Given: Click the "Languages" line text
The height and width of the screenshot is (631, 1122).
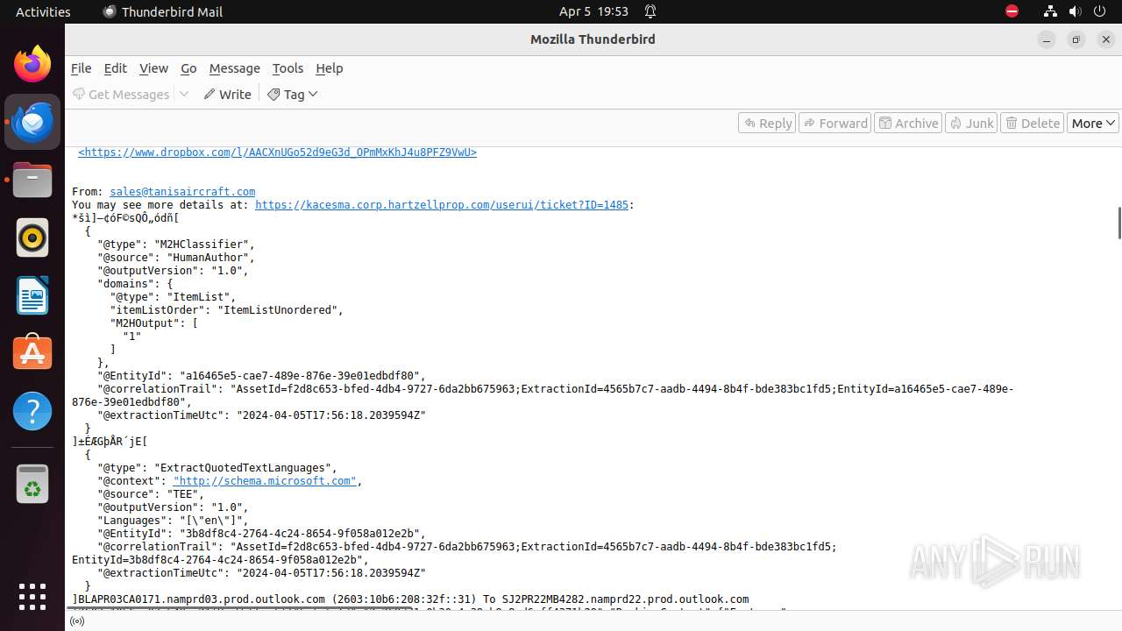Looking at the screenshot, I should [173, 521].
